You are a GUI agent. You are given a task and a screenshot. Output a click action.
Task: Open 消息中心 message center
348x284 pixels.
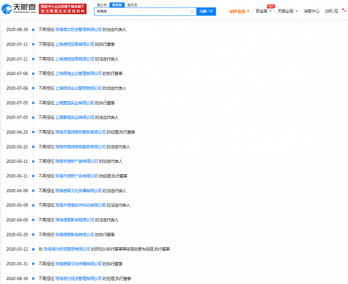311,11
